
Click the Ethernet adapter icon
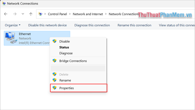pyautogui.click(x=11, y=38)
